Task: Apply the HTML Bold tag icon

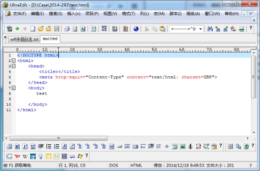Action: tap(17, 146)
